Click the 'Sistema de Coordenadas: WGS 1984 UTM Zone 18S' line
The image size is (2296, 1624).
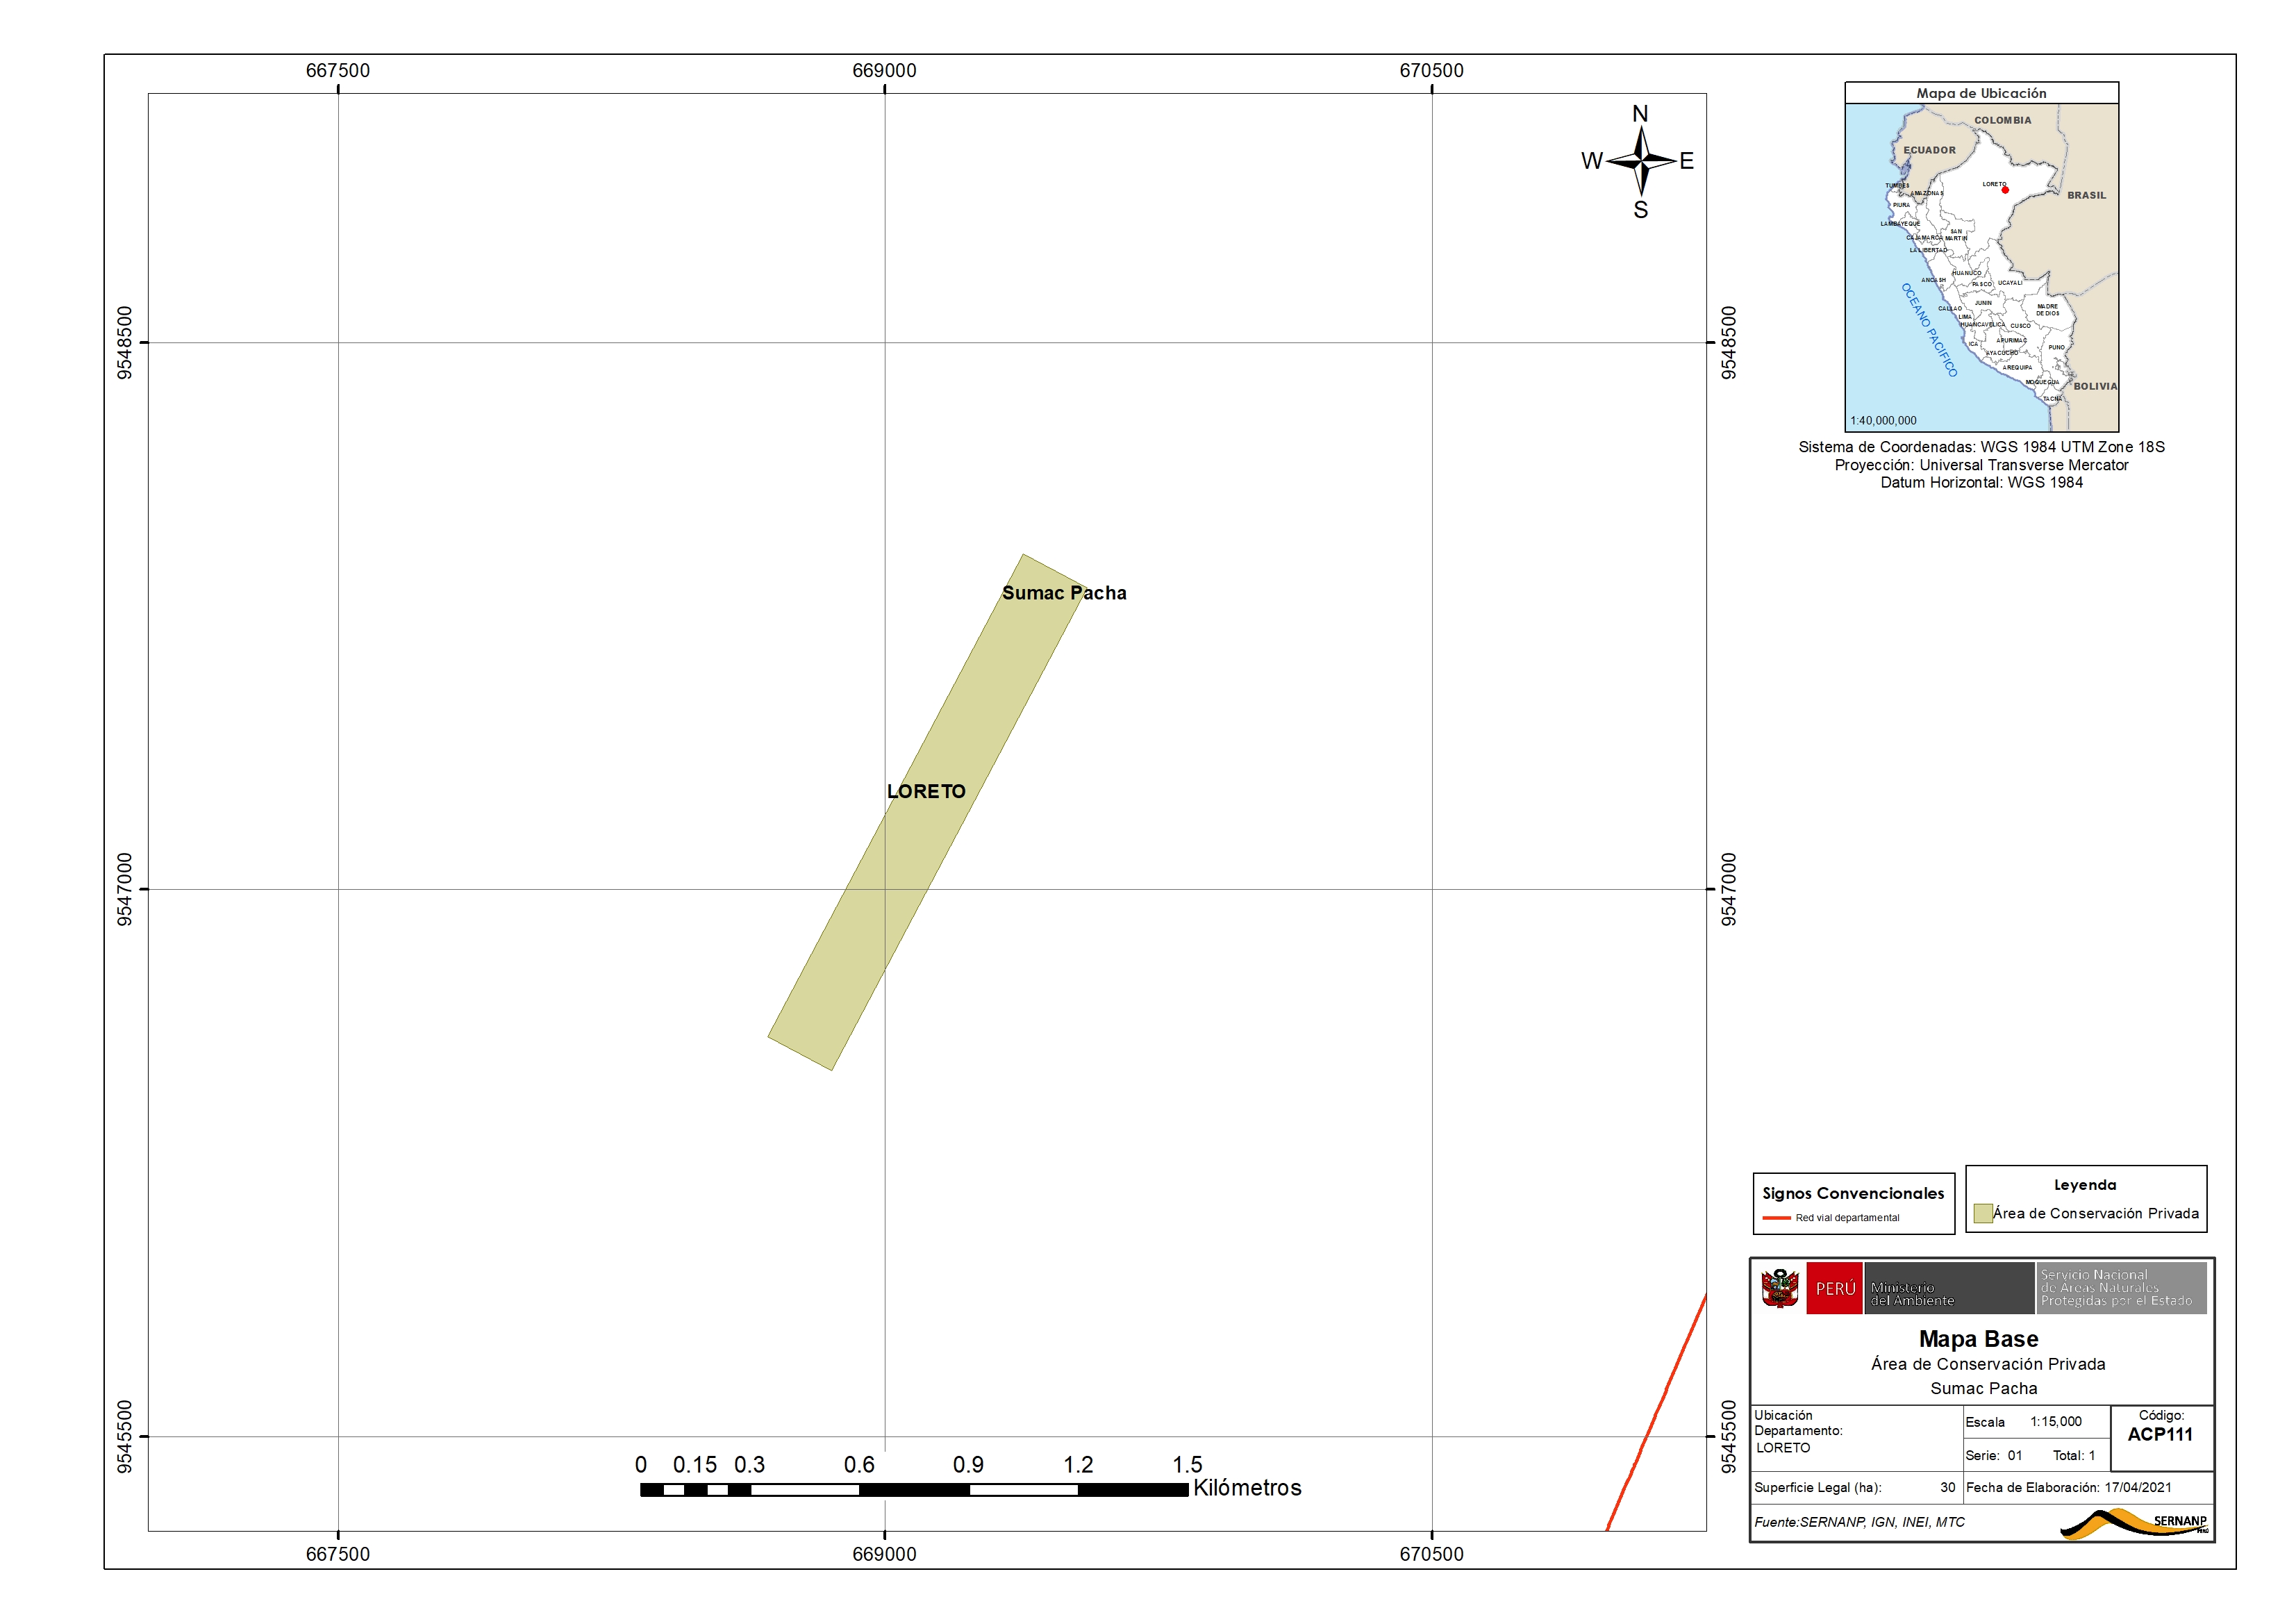pos(1981,447)
